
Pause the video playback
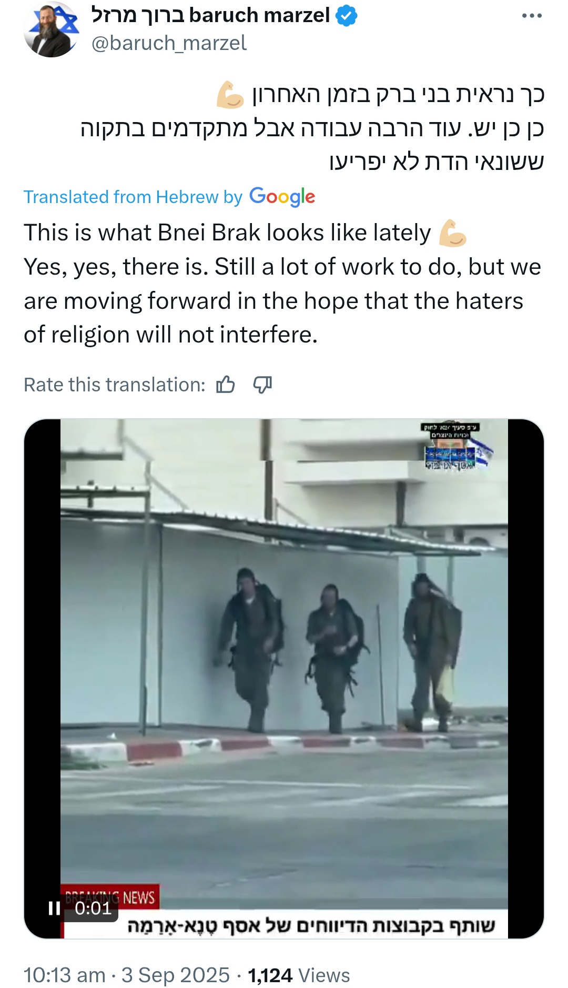pos(54,908)
